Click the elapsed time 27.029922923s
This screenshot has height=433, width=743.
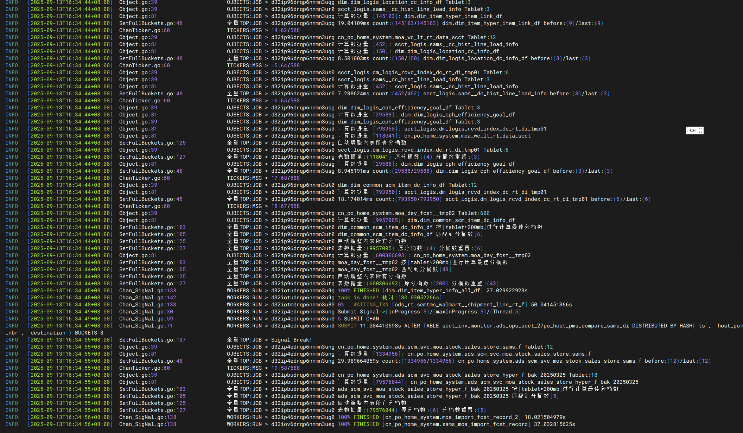click(x=507, y=291)
